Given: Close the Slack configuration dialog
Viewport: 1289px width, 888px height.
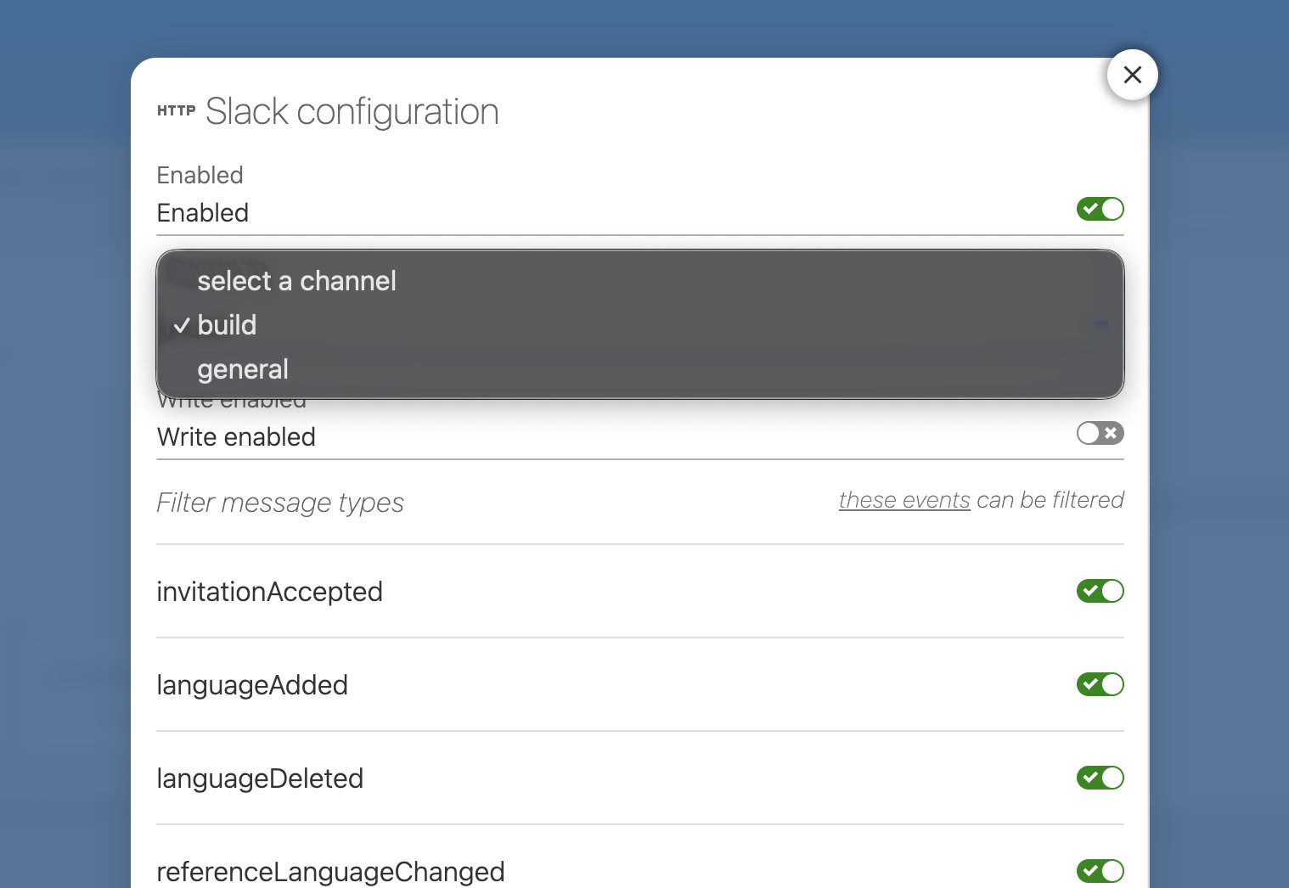Looking at the screenshot, I should pos(1132,75).
